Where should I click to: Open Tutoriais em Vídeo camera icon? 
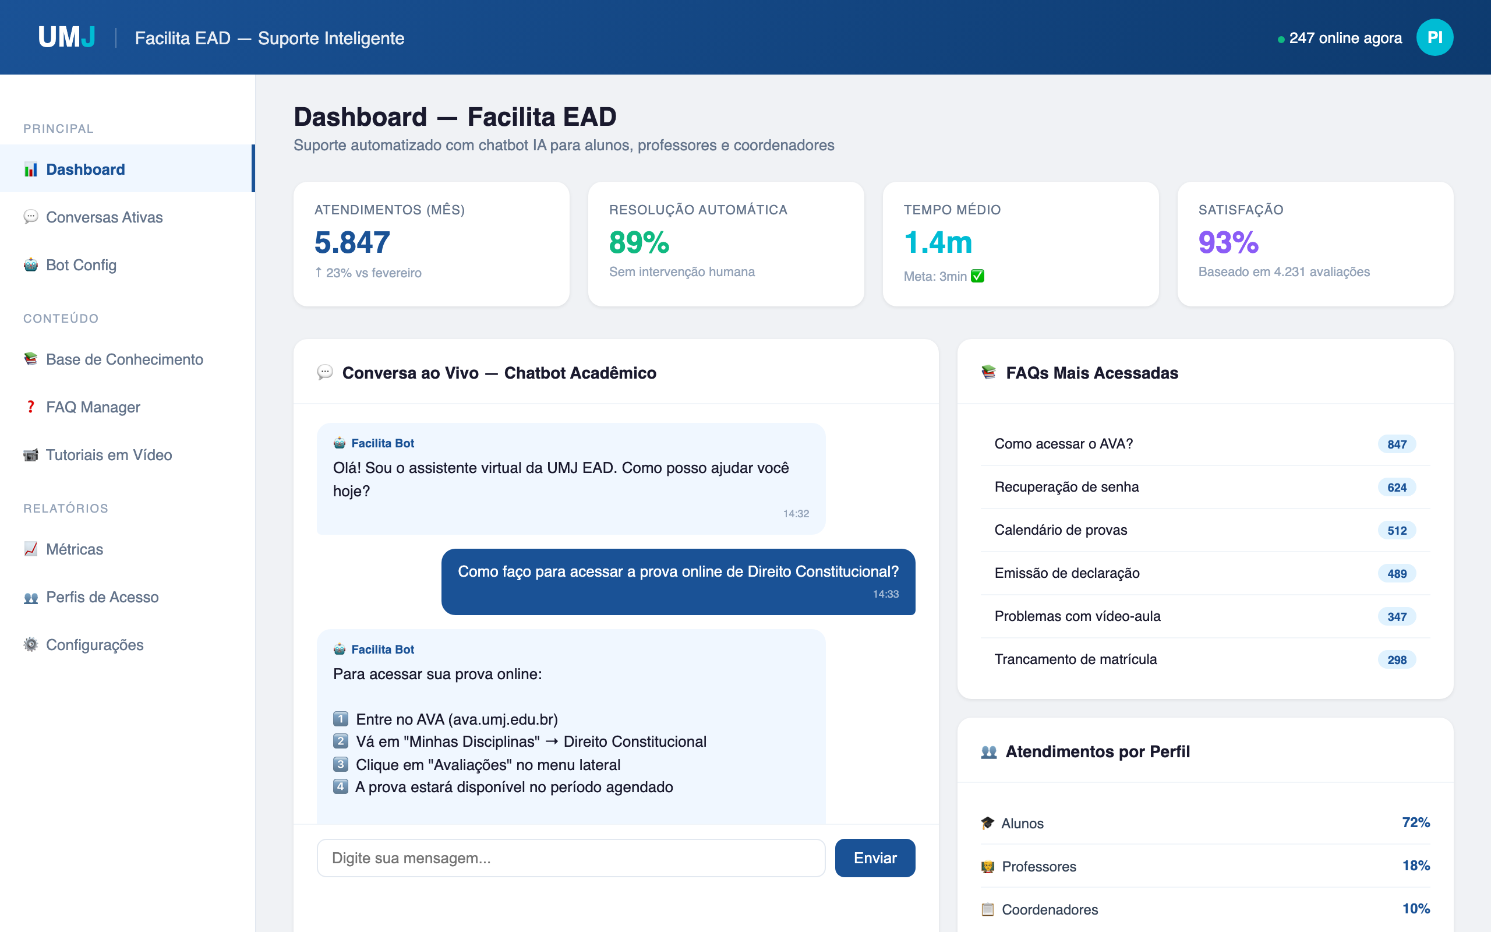pyautogui.click(x=30, y=455)
